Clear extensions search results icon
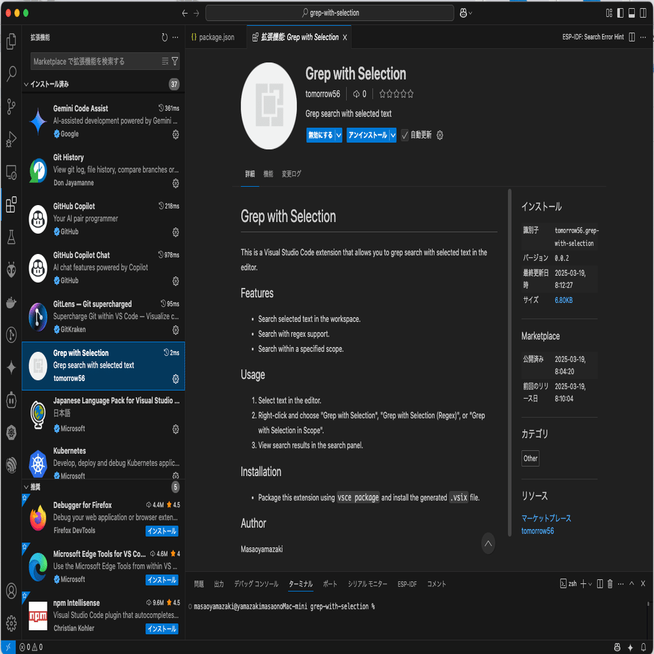 165,61
